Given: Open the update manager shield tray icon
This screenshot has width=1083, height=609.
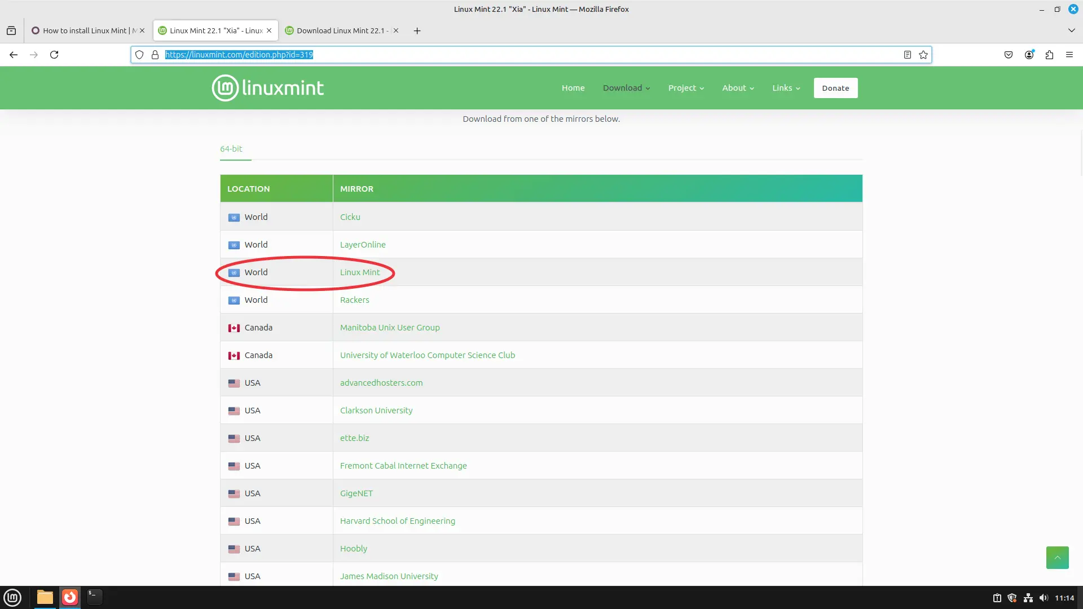Looking at the screenshot, I should tap(1012, 598).
